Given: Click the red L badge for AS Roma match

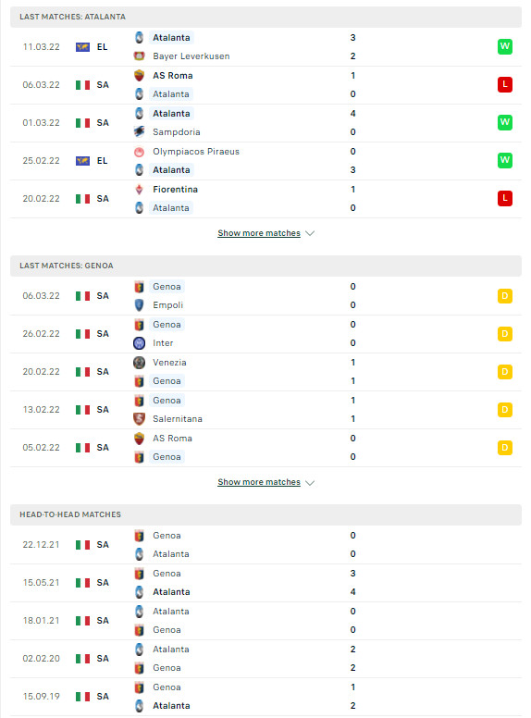Looking at the screenshot, I should point(505,85).
